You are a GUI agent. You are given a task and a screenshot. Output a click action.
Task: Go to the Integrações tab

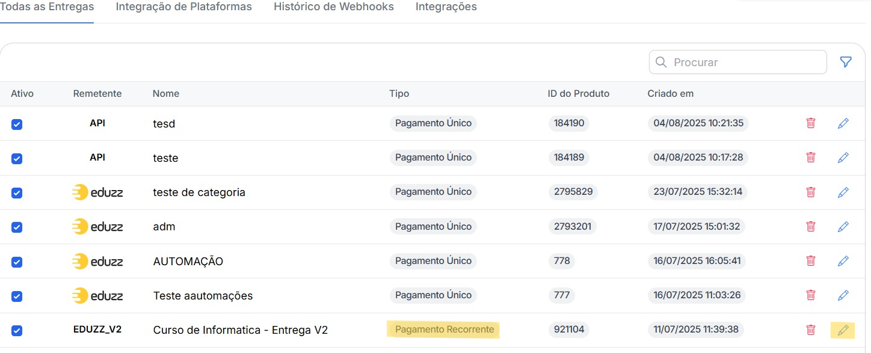tap(446, 7)
